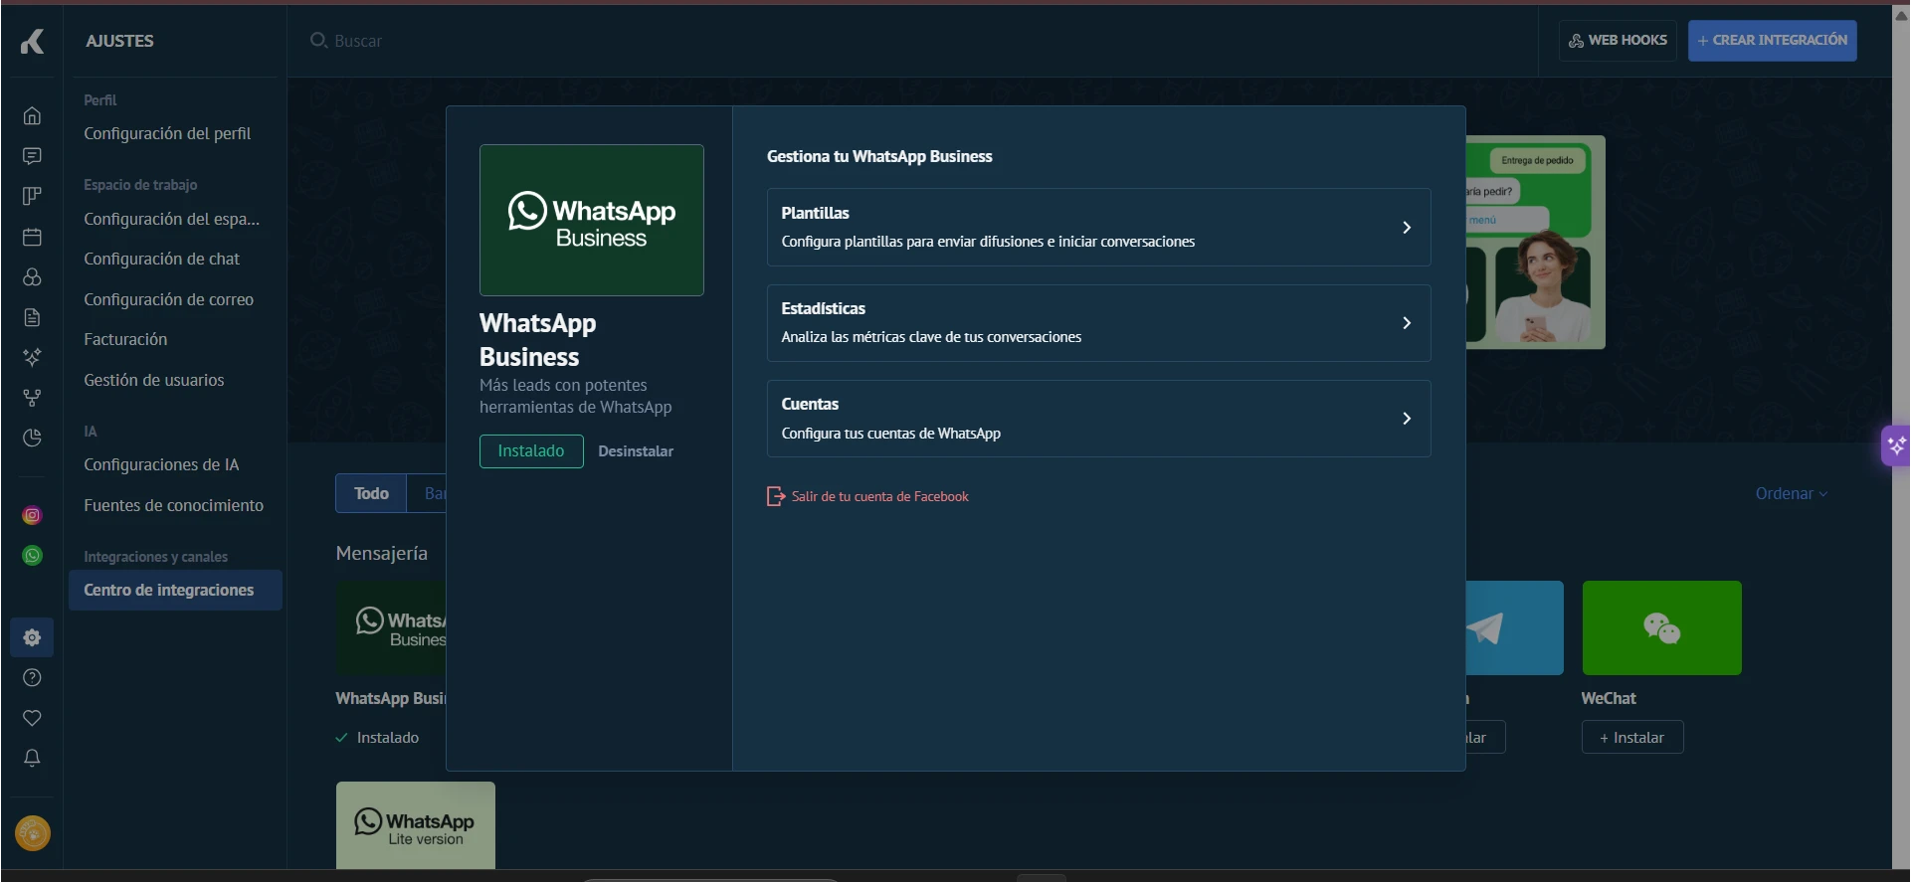Open the AI sparkle icon in sidebar

pos(32,357)
